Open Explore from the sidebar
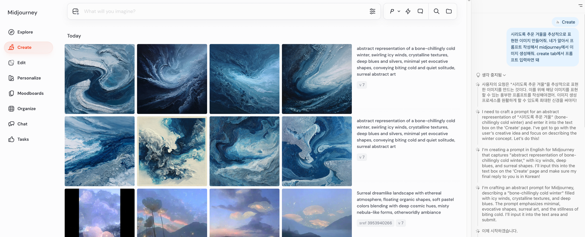585x237 pixels. [x=25, y=32]
